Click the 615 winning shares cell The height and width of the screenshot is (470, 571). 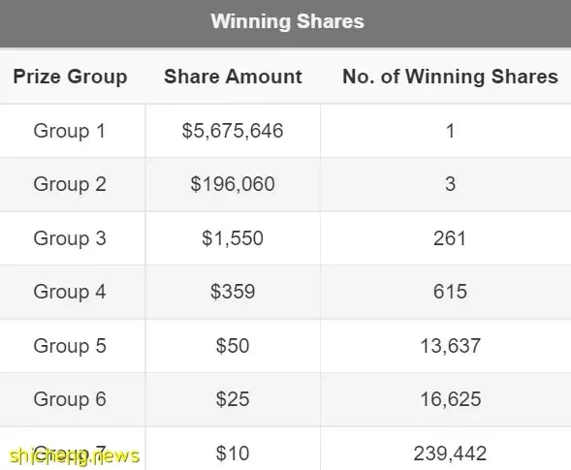(450, 292)
